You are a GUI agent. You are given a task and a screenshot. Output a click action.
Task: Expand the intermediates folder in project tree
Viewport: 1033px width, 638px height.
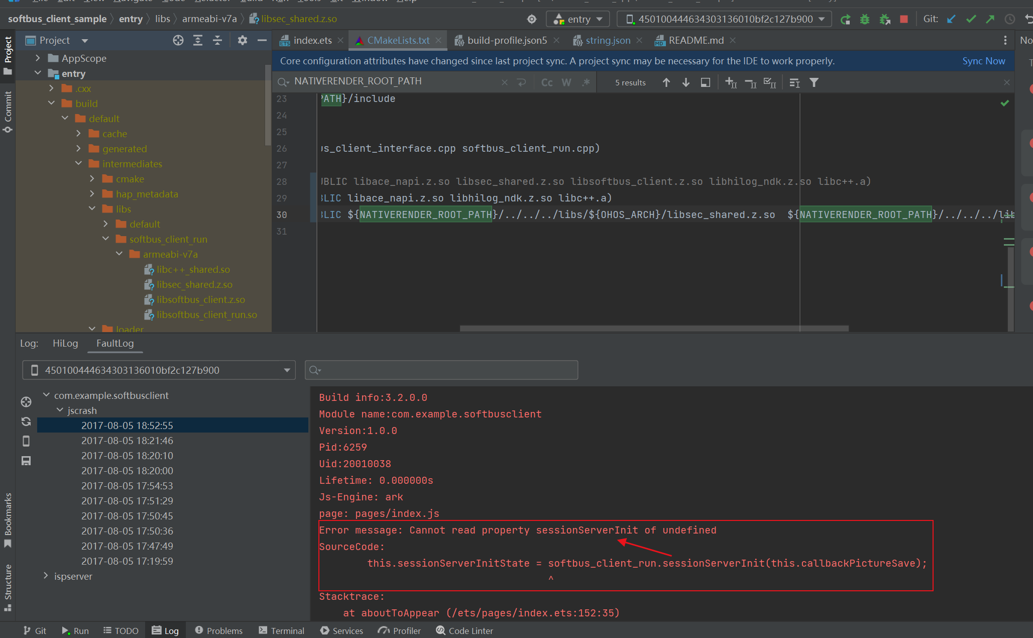coord(80,163)
